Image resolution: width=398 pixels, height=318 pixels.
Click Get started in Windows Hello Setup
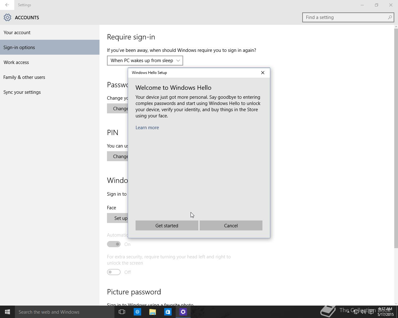167,225
